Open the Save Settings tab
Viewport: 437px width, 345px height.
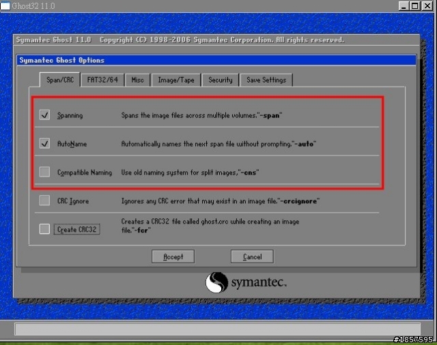coord(266,80)
